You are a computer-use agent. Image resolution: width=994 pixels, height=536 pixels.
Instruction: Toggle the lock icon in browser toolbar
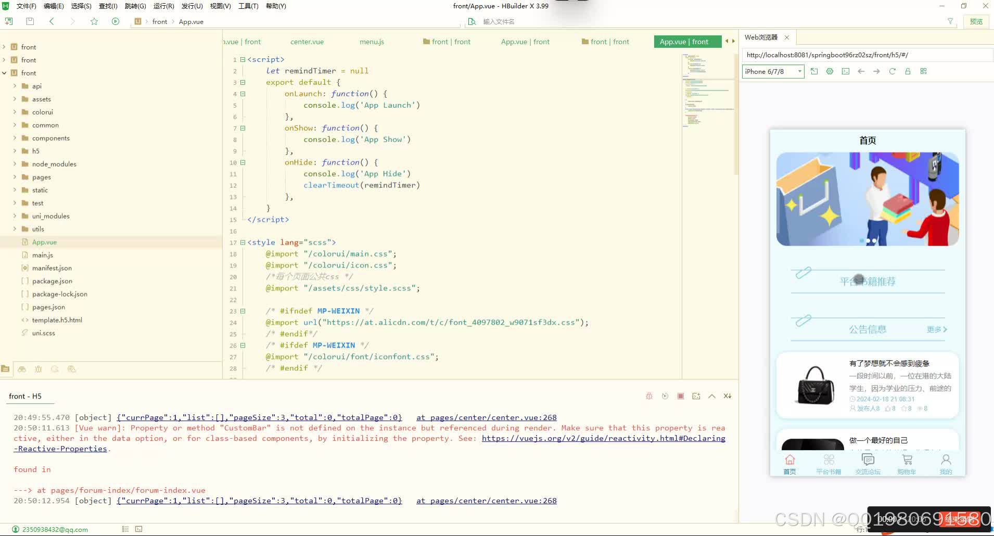click(908, 71)
